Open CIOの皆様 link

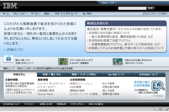76,87
